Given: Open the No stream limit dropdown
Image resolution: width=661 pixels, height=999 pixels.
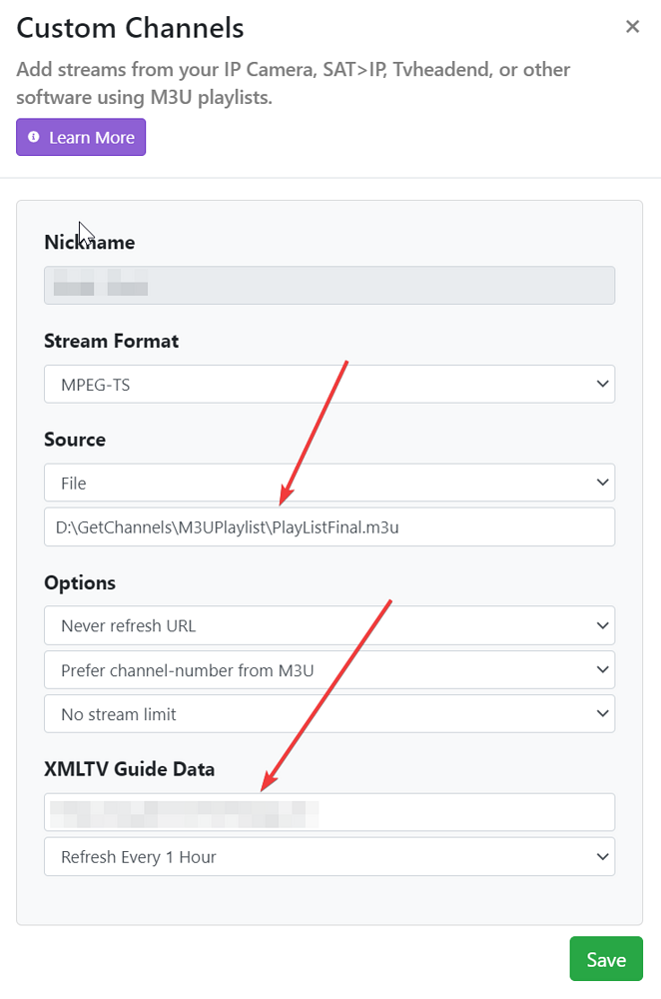Looking at the screenshot, I should click(x=330, y=713).
